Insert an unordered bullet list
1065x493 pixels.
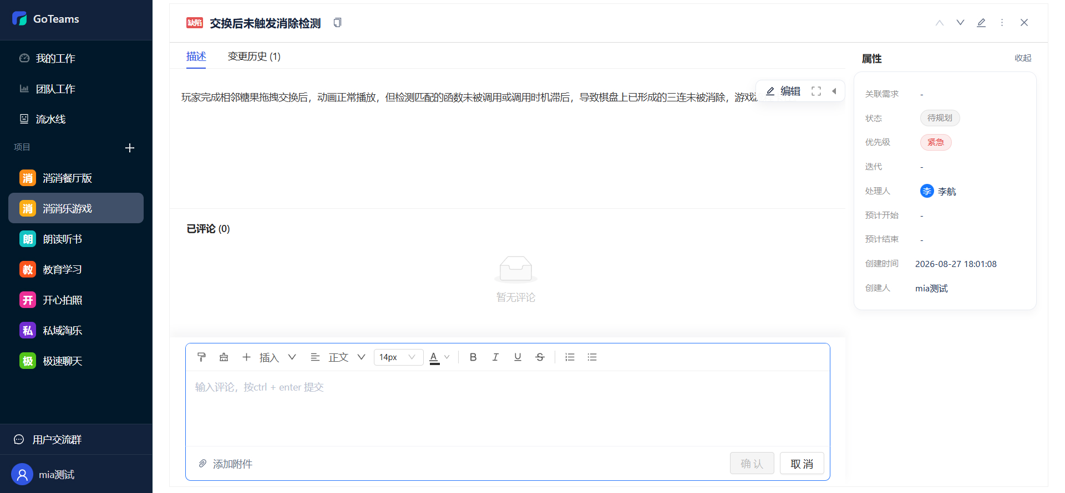[x=592, y=357]
